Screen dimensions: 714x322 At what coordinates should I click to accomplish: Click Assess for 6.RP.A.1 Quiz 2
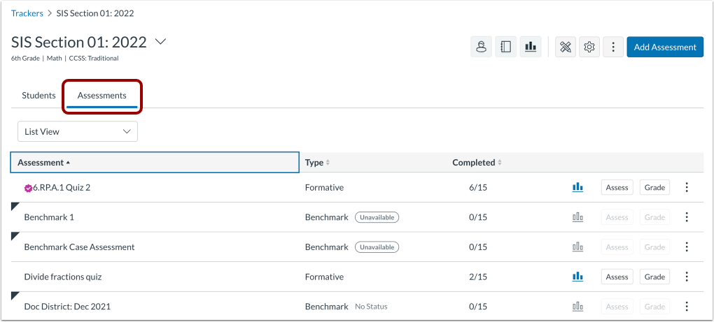(x=617, y=187)
